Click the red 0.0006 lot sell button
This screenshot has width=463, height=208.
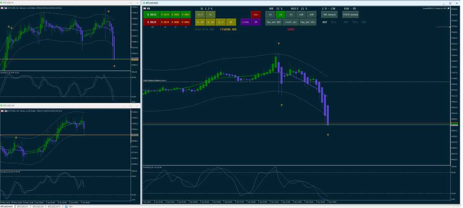[x=176, y=22]
